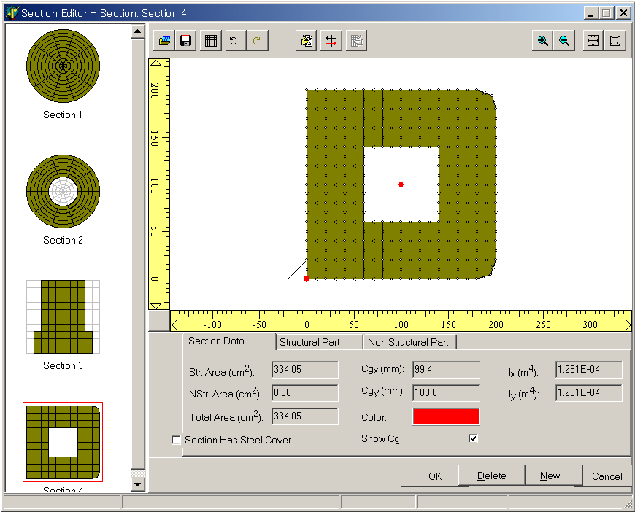This screenshot has height=512, width=635.
Task: Click the Delete button
Action: [491, 476]
